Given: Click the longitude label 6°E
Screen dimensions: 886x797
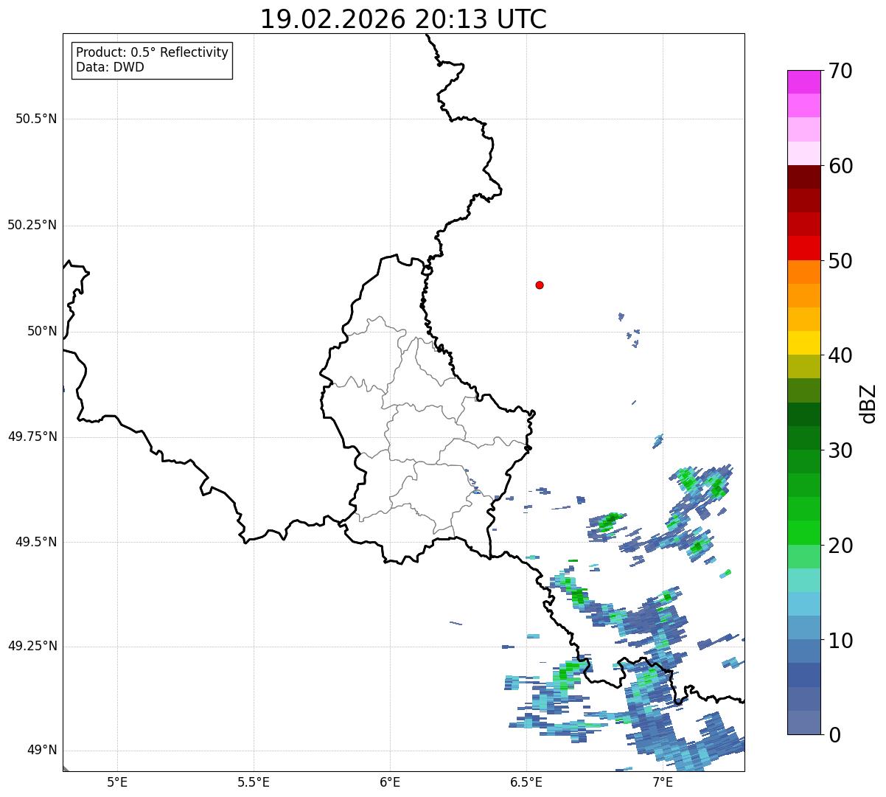Looking at the screenshot, I should pos(390,782).
